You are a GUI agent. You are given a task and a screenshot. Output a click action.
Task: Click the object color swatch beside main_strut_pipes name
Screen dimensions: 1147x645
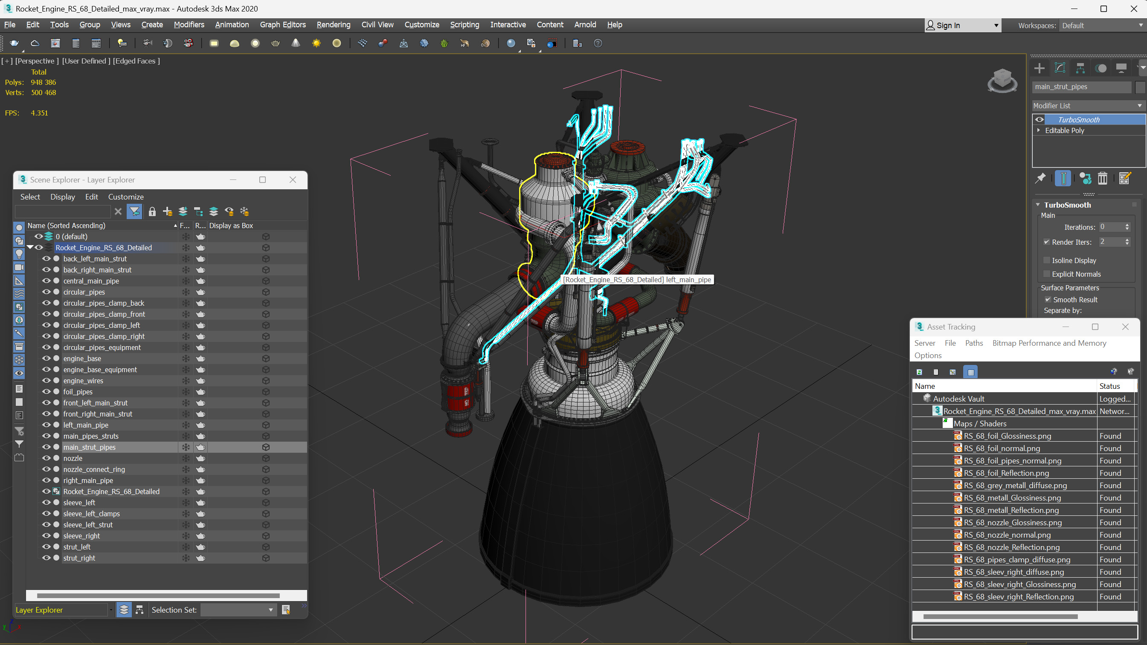(1140, 87)
